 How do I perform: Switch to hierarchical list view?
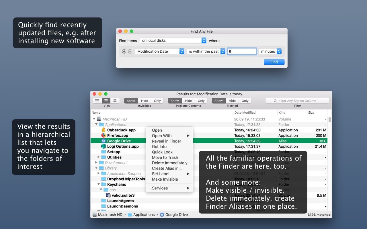click(106, 101)
